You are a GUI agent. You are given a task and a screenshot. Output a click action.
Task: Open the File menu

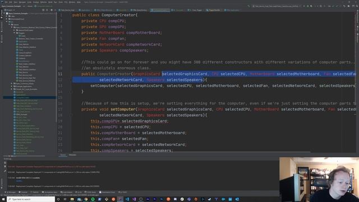(6, 2)
